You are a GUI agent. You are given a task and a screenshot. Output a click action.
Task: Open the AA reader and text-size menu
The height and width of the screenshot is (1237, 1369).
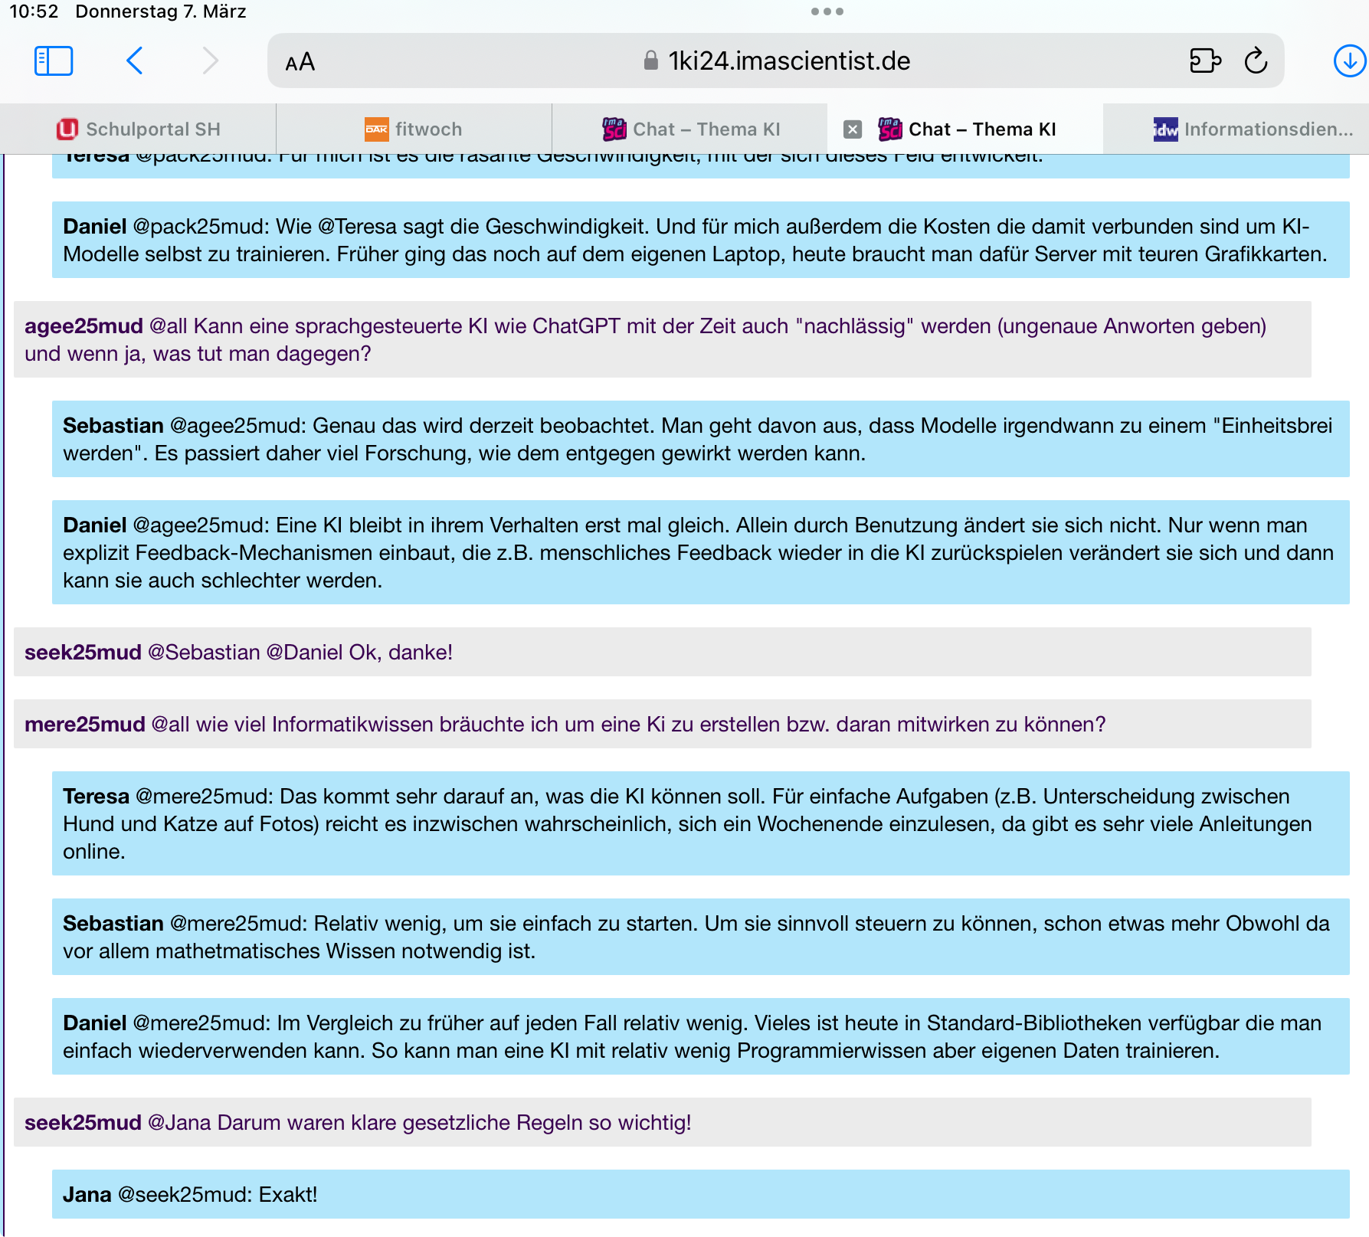(300, 62)
